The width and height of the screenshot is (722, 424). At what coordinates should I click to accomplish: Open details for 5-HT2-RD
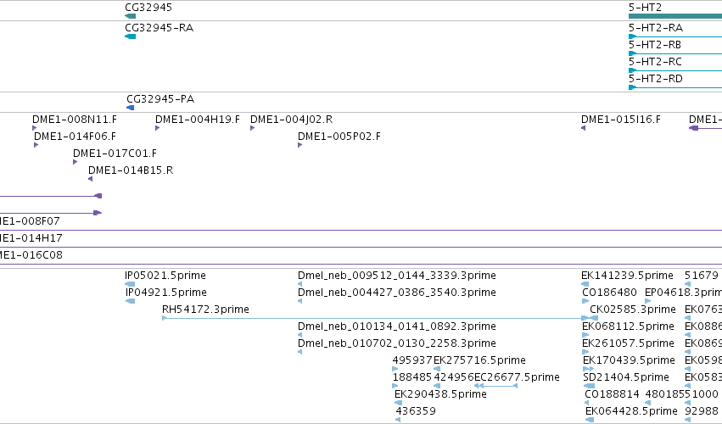[x=656, y=79]
